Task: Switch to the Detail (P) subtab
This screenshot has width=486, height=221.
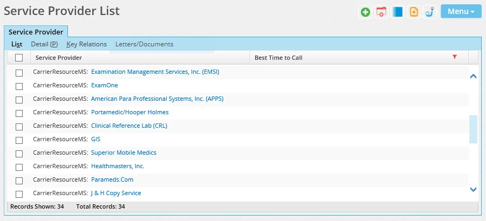Action: pos(44,44)
